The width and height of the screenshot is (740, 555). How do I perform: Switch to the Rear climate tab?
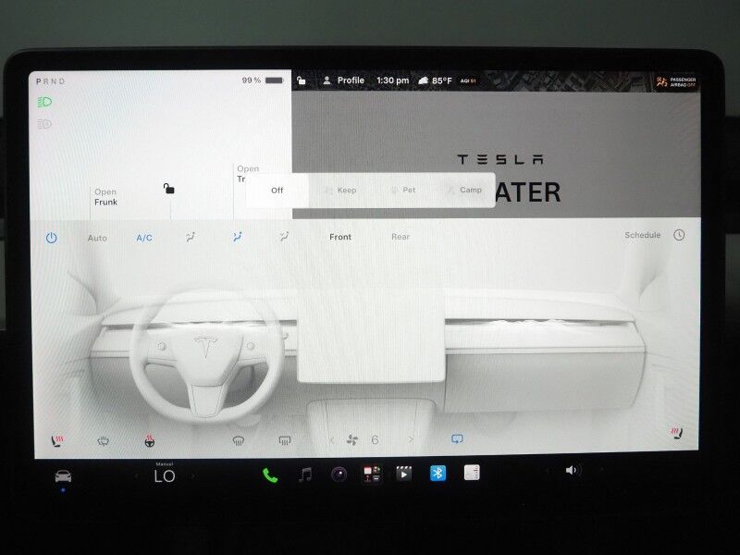(x=401, y=237)
